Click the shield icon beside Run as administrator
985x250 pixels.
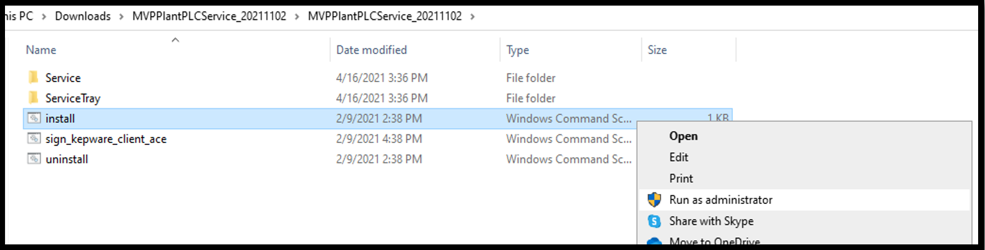(654, 200)
